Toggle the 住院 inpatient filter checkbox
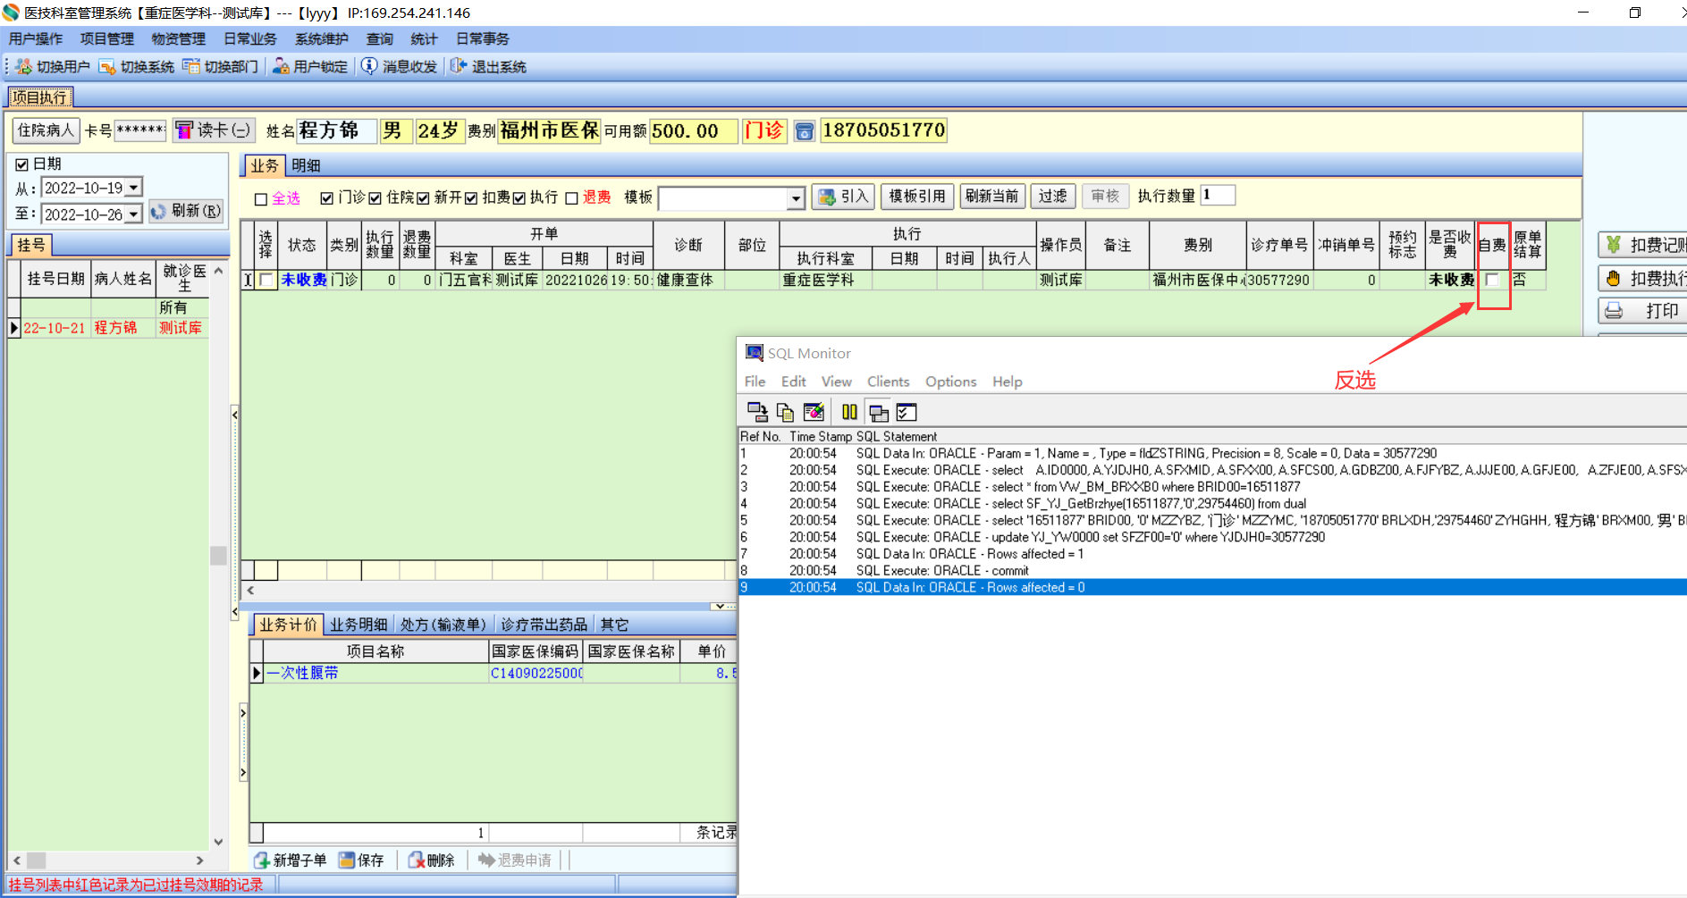Viewport: 1687px width, 898px height. 375,198
